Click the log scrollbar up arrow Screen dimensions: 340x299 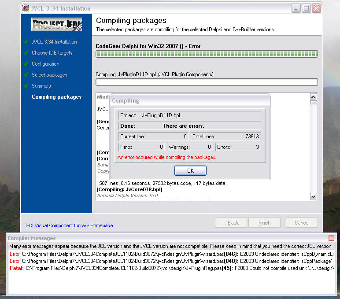point(314,97)
